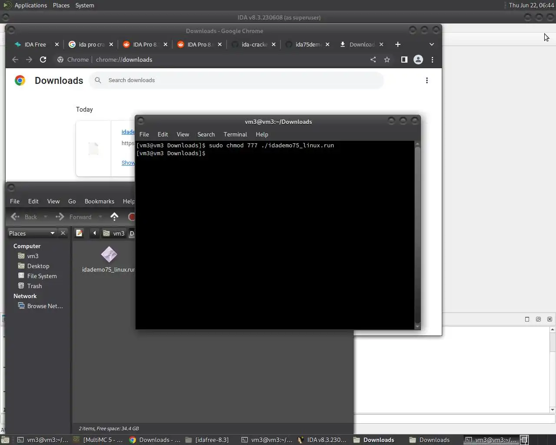Open the Places sidebar dropdown
556x445 pixels.
[x=32, y=233]
